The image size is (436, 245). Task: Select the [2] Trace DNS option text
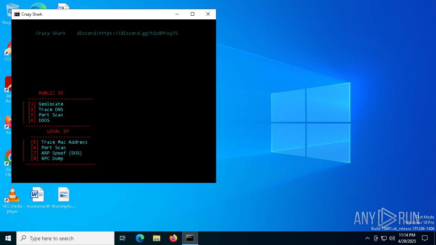tap(46, 110)
